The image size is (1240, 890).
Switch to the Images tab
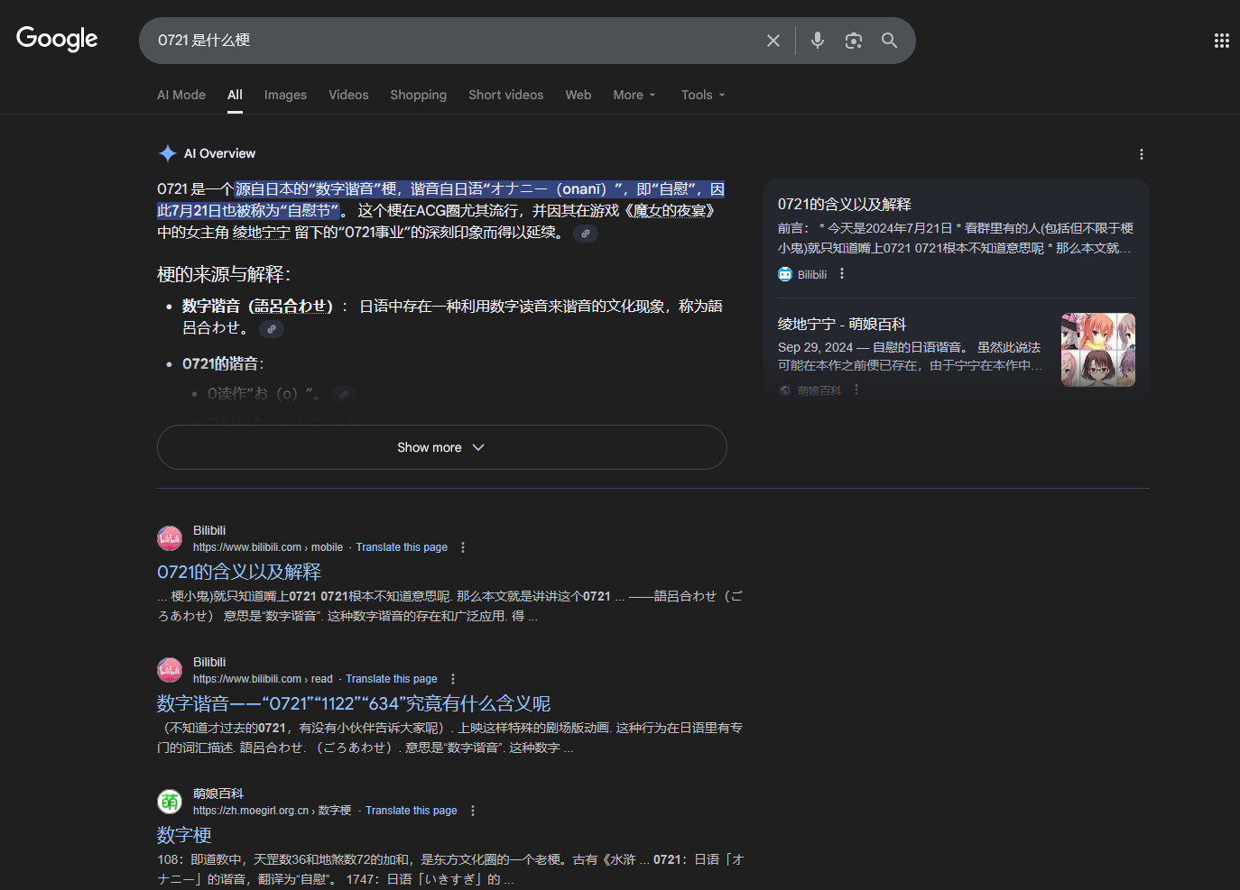point(285,95)
